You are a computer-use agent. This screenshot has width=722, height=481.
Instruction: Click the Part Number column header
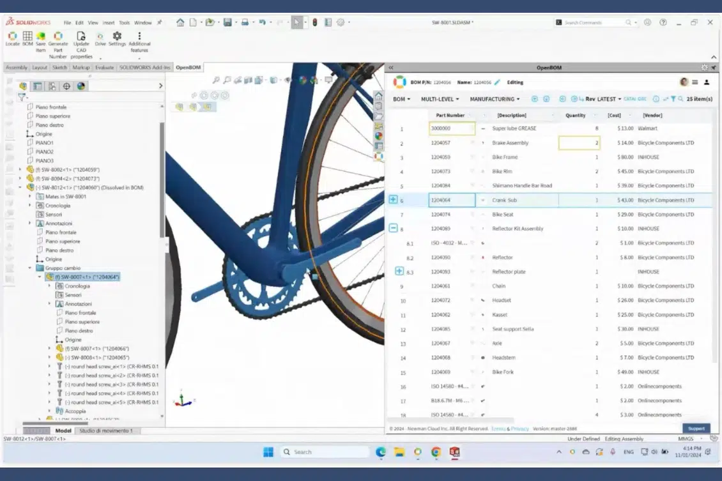click(450, 116)
